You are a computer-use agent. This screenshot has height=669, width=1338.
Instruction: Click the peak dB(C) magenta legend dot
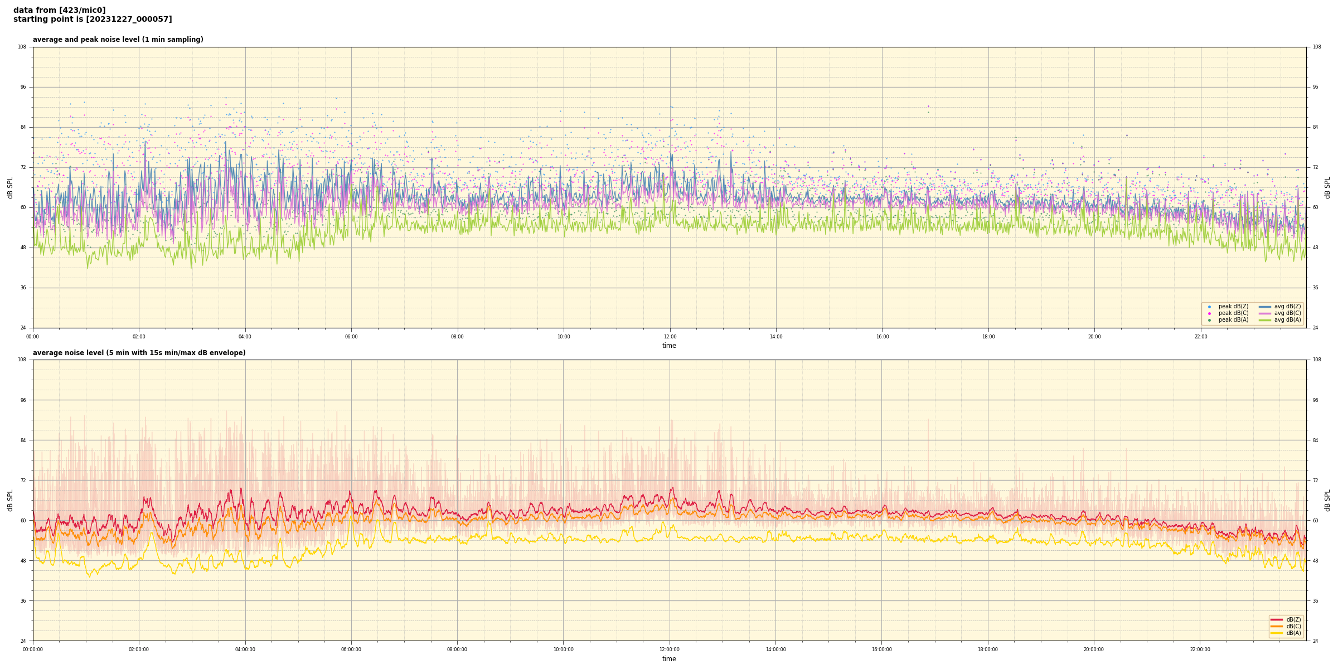pyautogui.click(x=1209, y=313)
